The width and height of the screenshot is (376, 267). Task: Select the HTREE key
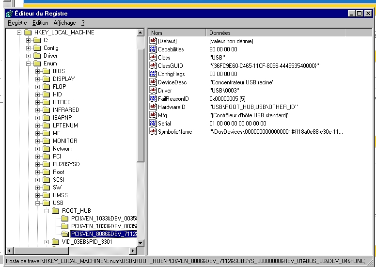[62, 102]
